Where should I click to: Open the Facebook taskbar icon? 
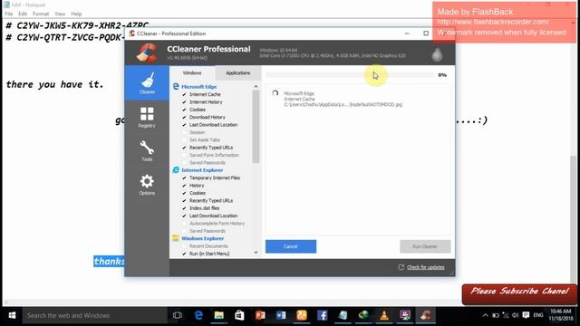point(323,315)
